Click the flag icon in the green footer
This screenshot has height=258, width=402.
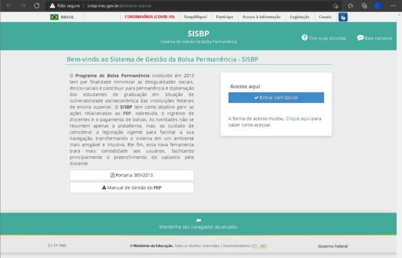(x=198, y=220)
